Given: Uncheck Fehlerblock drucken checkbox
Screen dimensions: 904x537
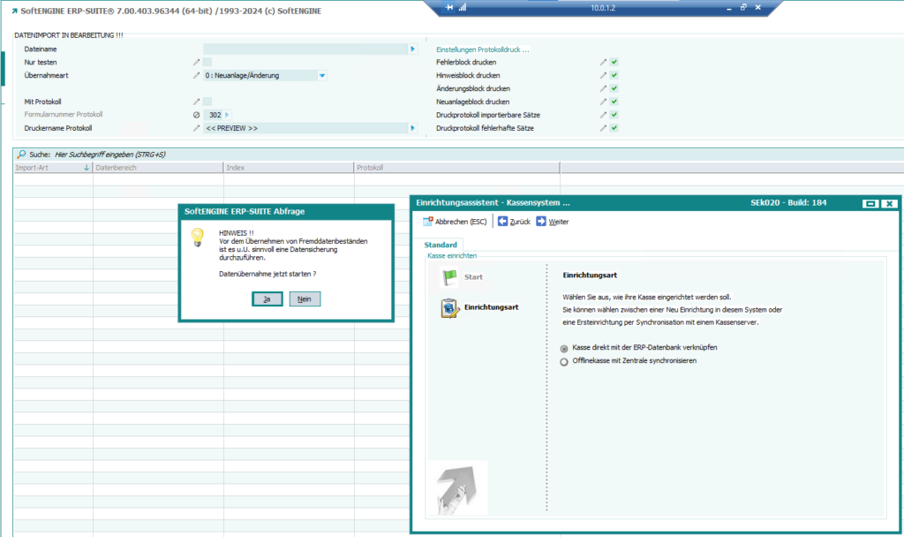Looking at the screenshot, I should (614, 62).
